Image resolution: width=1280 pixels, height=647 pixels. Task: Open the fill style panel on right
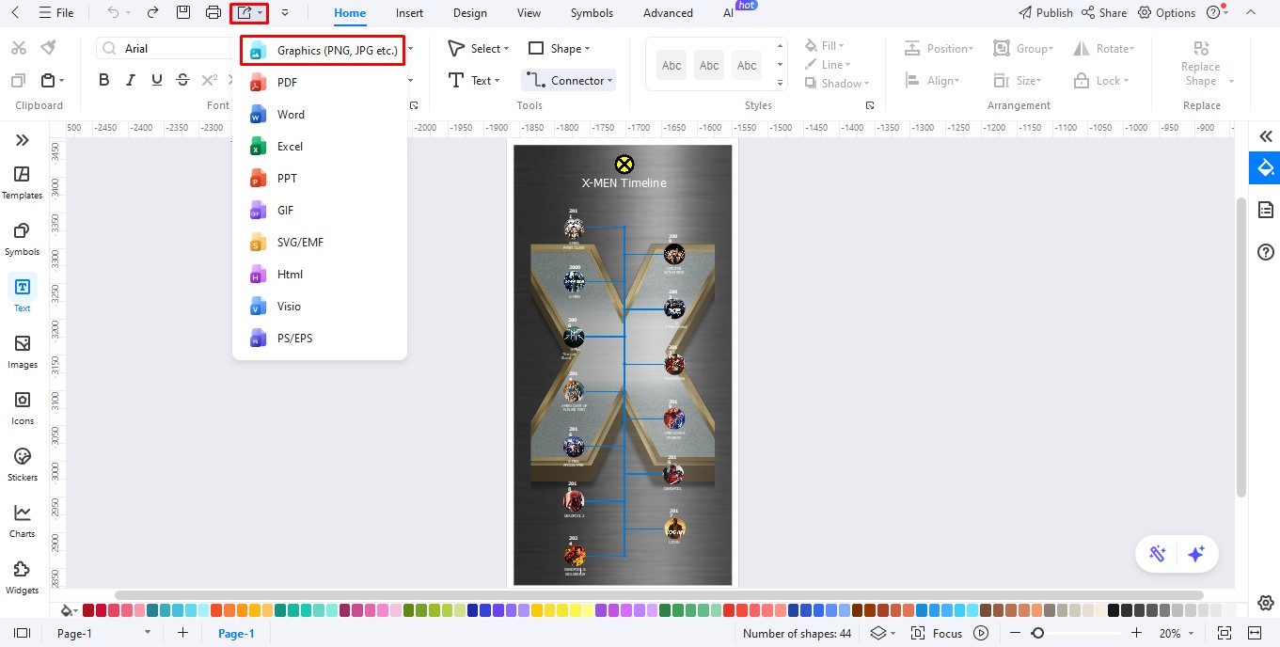1266,168
